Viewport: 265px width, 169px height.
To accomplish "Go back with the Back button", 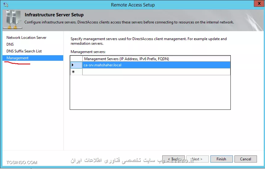I will click(x=173, y=159).
